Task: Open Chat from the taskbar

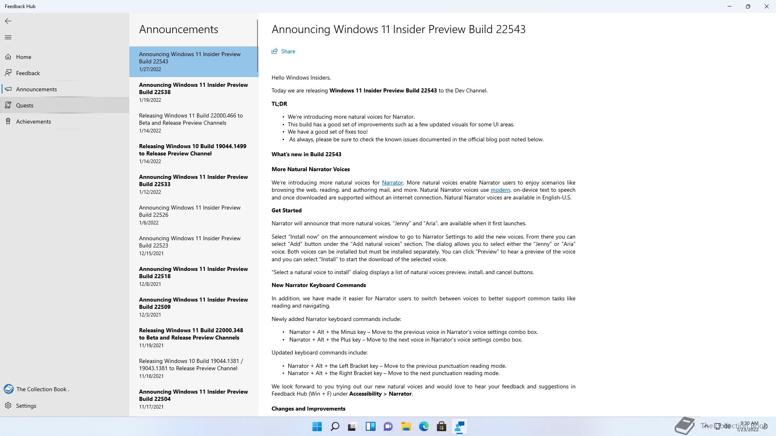Action: tap(388, 426)
